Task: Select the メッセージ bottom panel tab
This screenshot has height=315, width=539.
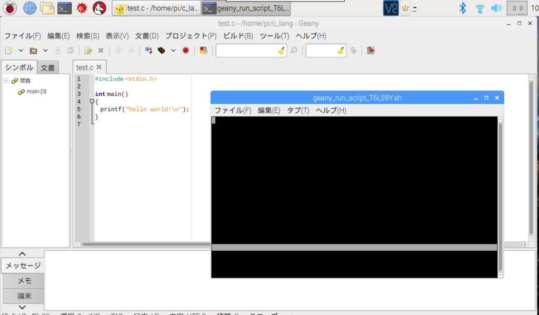Action: tap(23, 265)
